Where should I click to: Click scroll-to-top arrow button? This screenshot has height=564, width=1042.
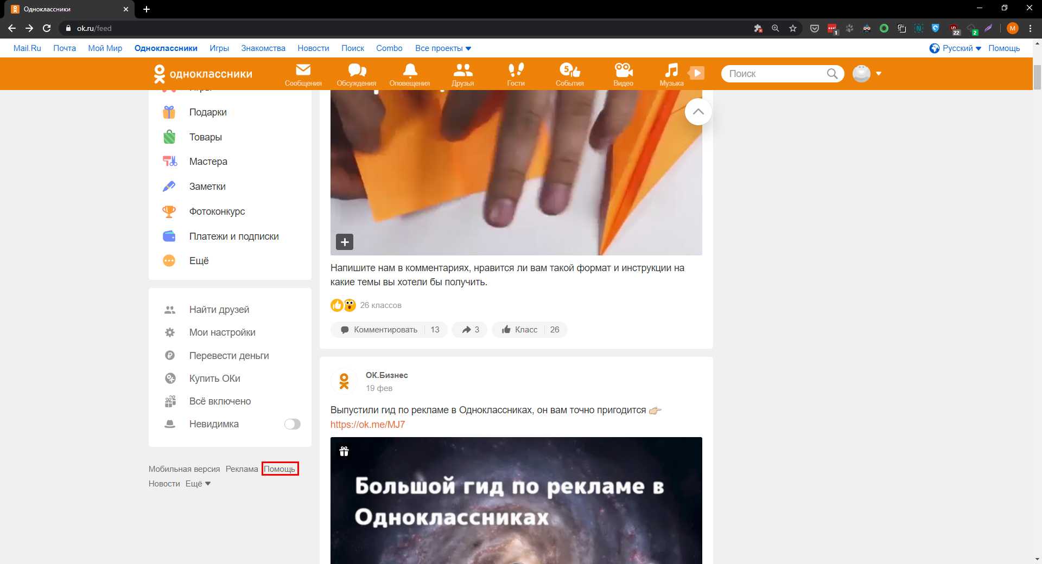click(698, 112)
